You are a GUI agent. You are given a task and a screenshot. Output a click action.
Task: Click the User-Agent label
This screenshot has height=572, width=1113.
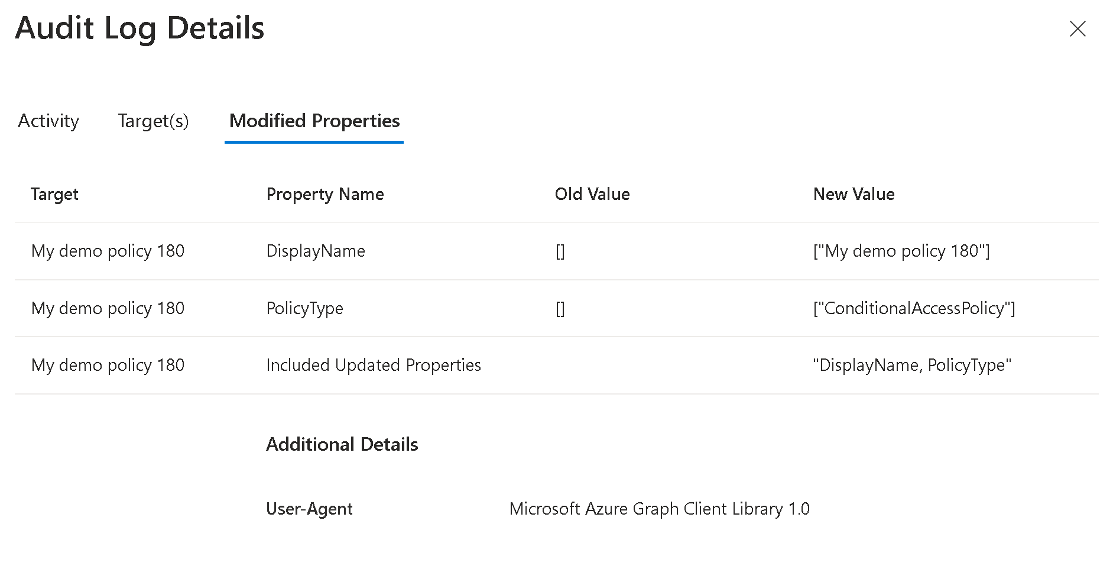coord(309,509)
